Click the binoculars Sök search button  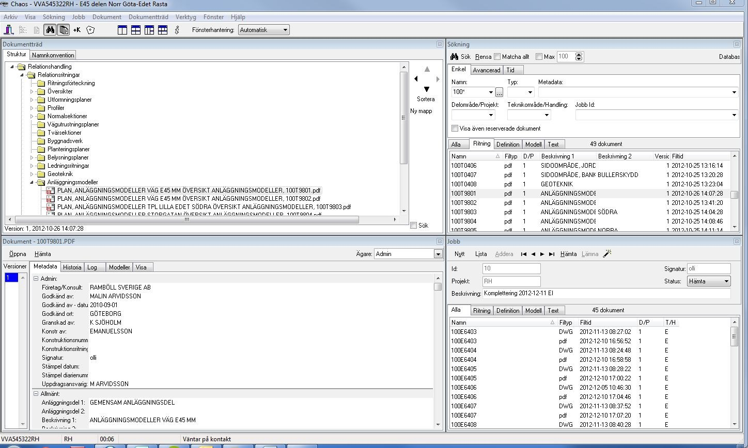click(460, 57)
